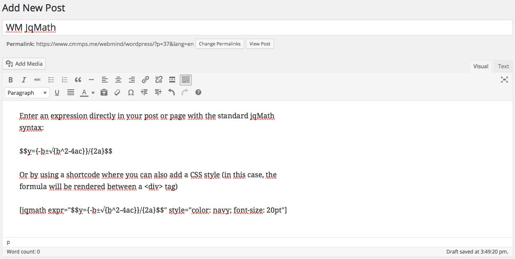Toggle italic formatting
The width and height of the screenshot is (515, 259).
pos(24,80)
